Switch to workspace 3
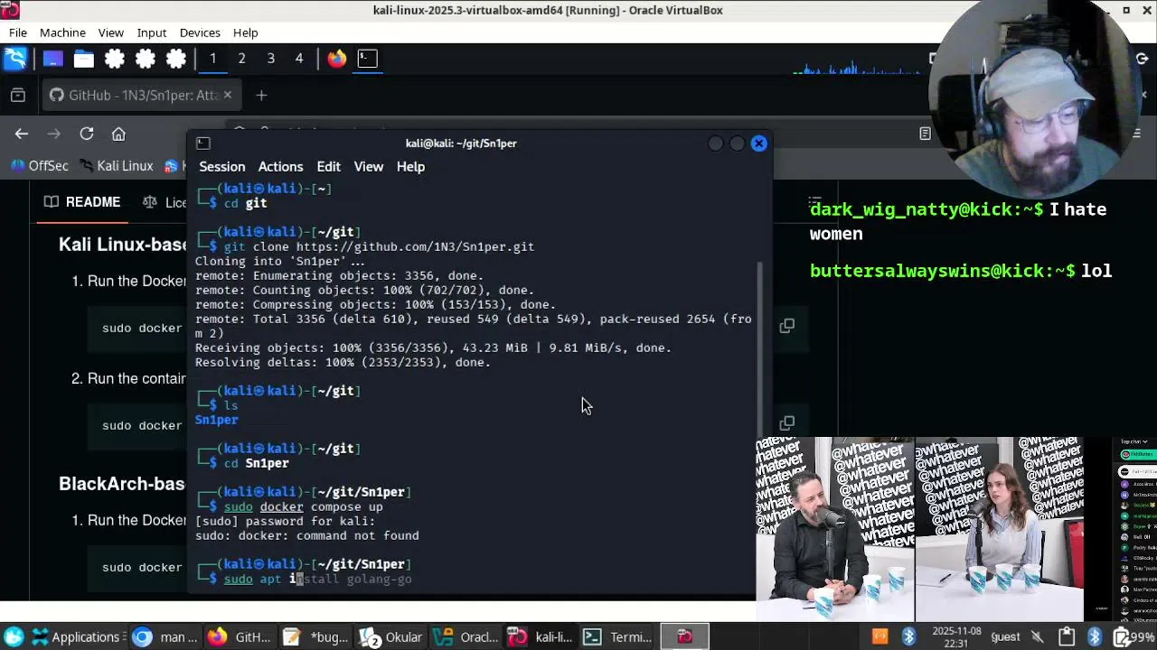 [x=270, y=59]
